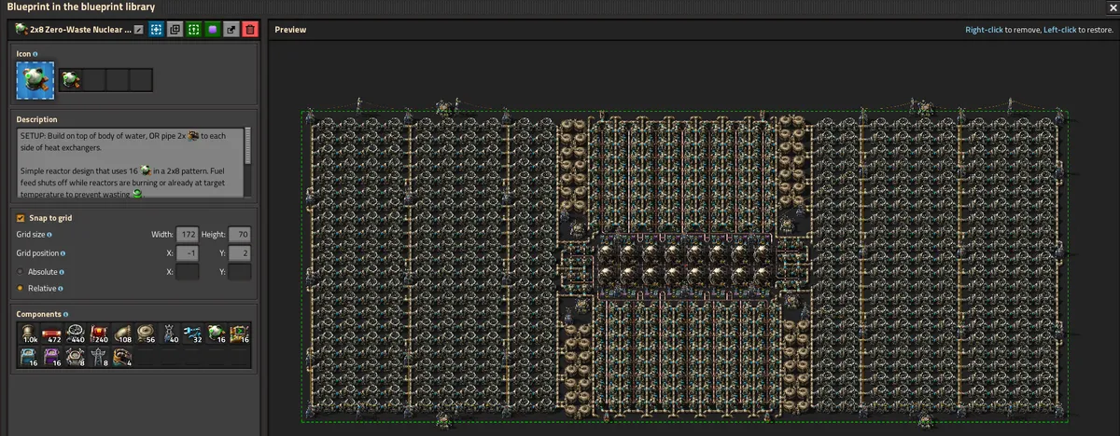Click grid position X field showing -1

pos(186,253)
